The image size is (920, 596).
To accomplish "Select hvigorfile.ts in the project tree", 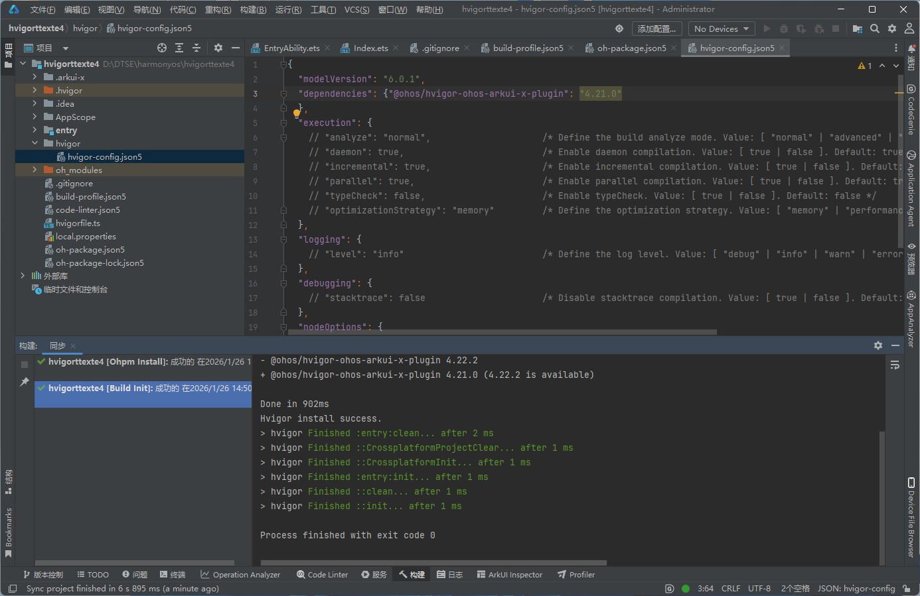I will (x=78, y=223).
